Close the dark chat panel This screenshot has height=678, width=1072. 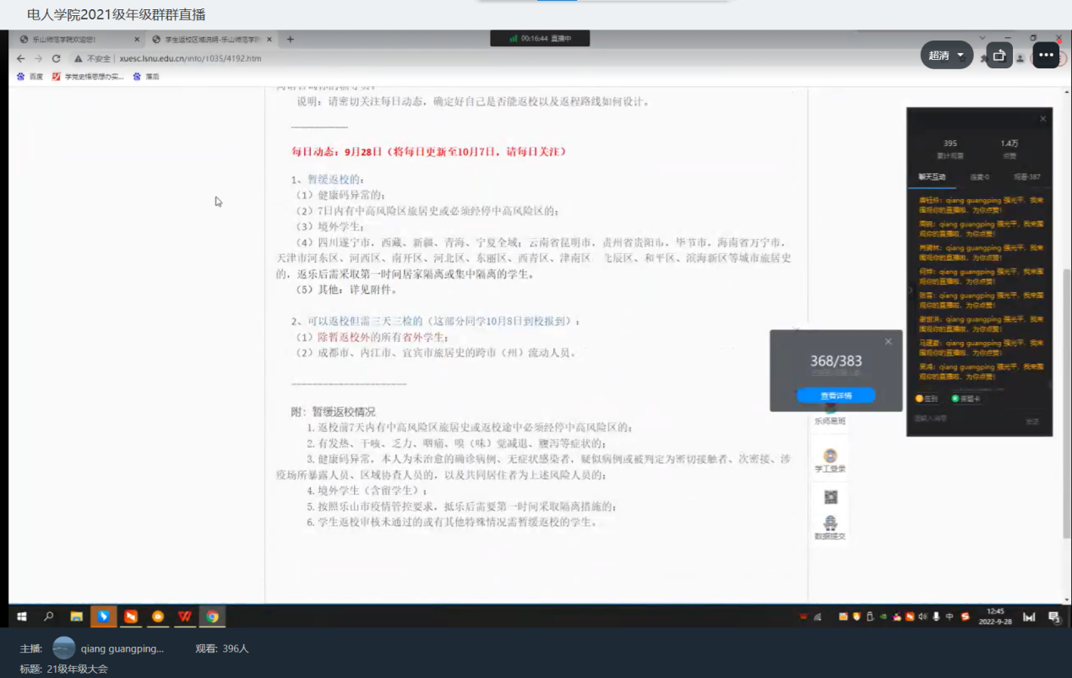click(x=1042, y=119)
